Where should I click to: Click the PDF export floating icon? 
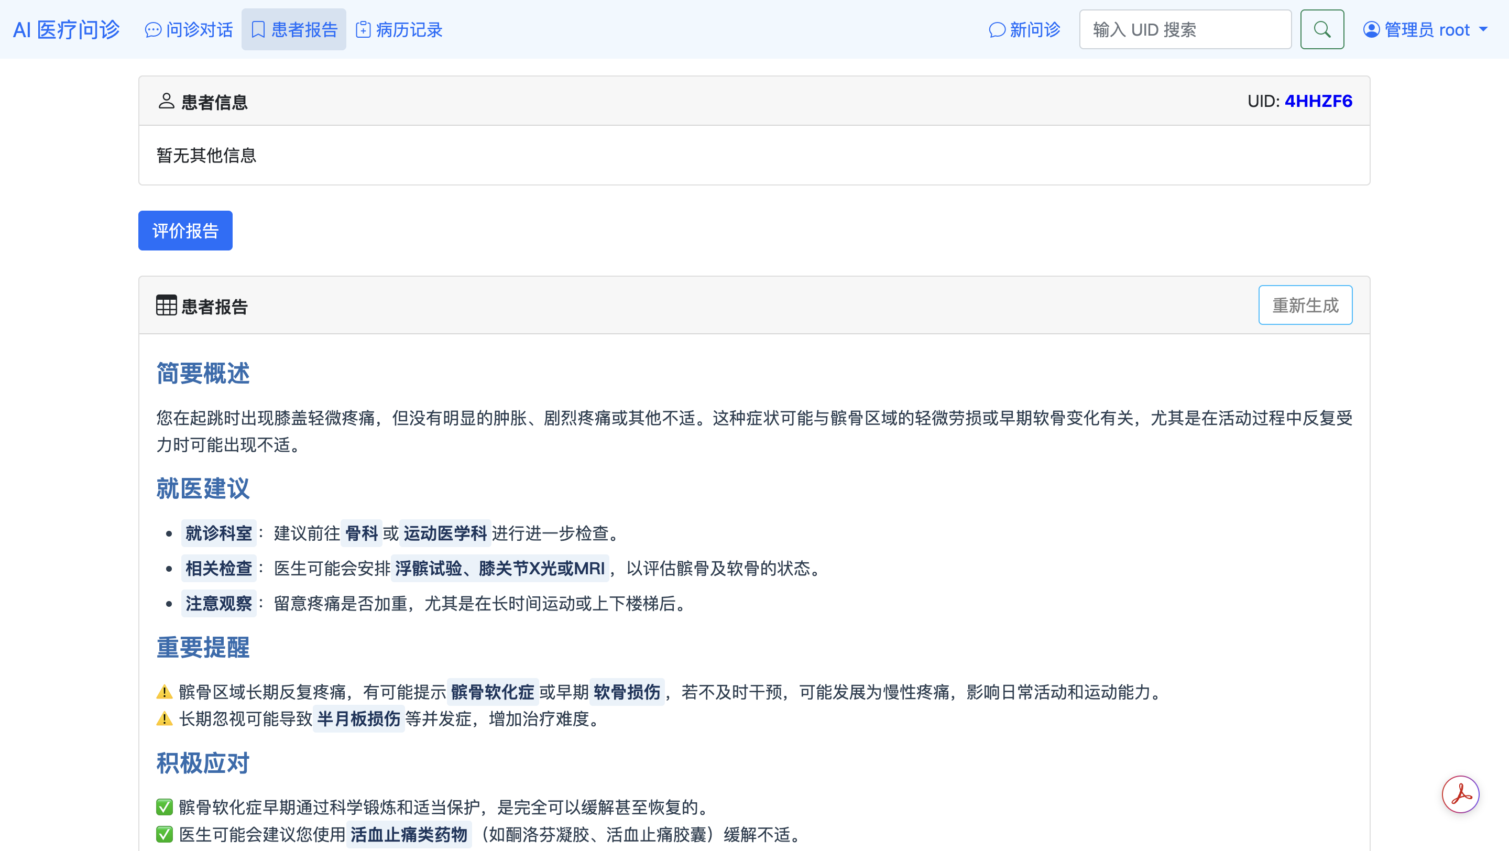pos(1460,794)
